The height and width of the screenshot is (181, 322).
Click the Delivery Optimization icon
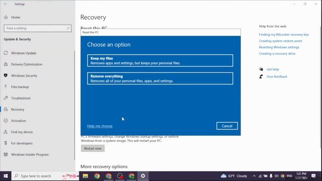(x=6, y=64)
